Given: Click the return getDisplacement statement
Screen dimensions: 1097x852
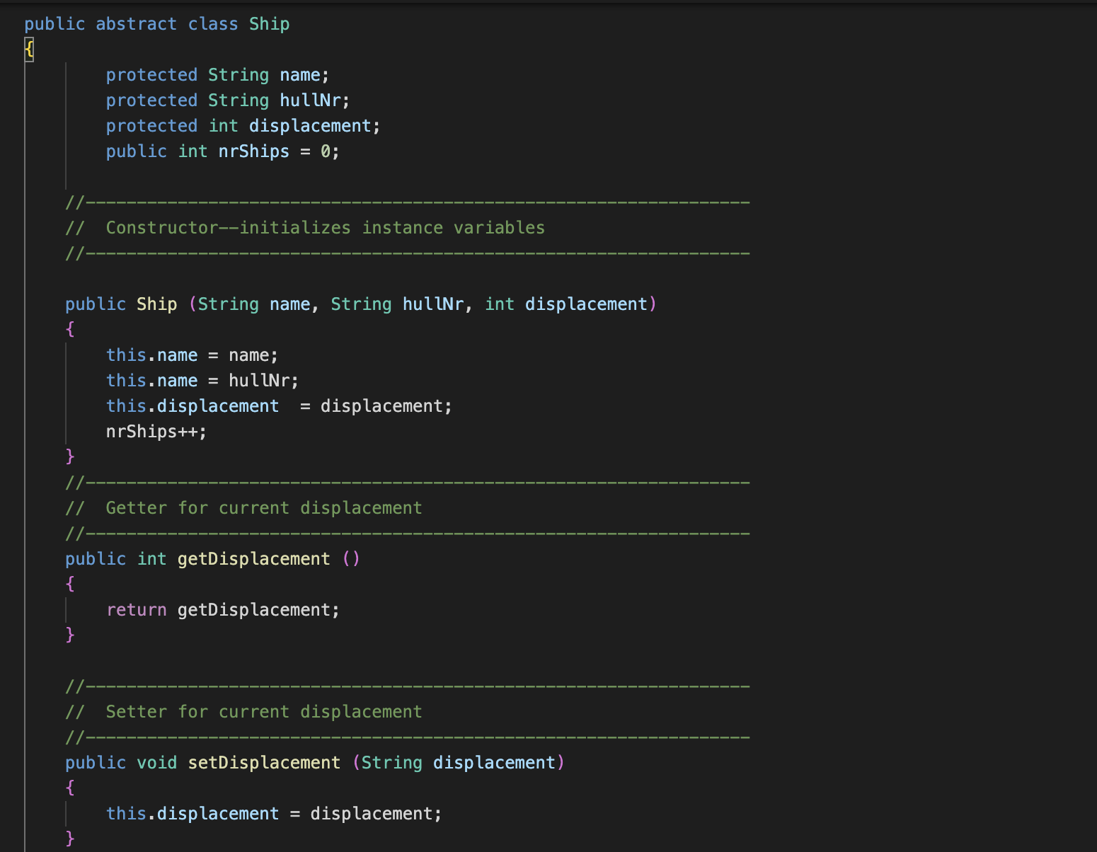Looking at the screenshot, I should 222,609.
